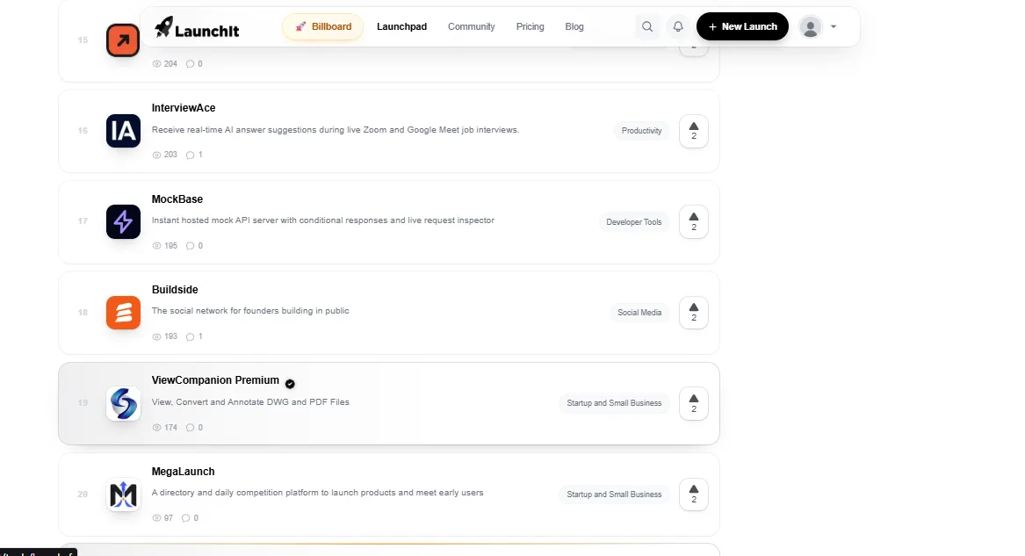Open the Buildside title link
The height and width of the screenshot is (556, 1025).
[x=175, y=290]
